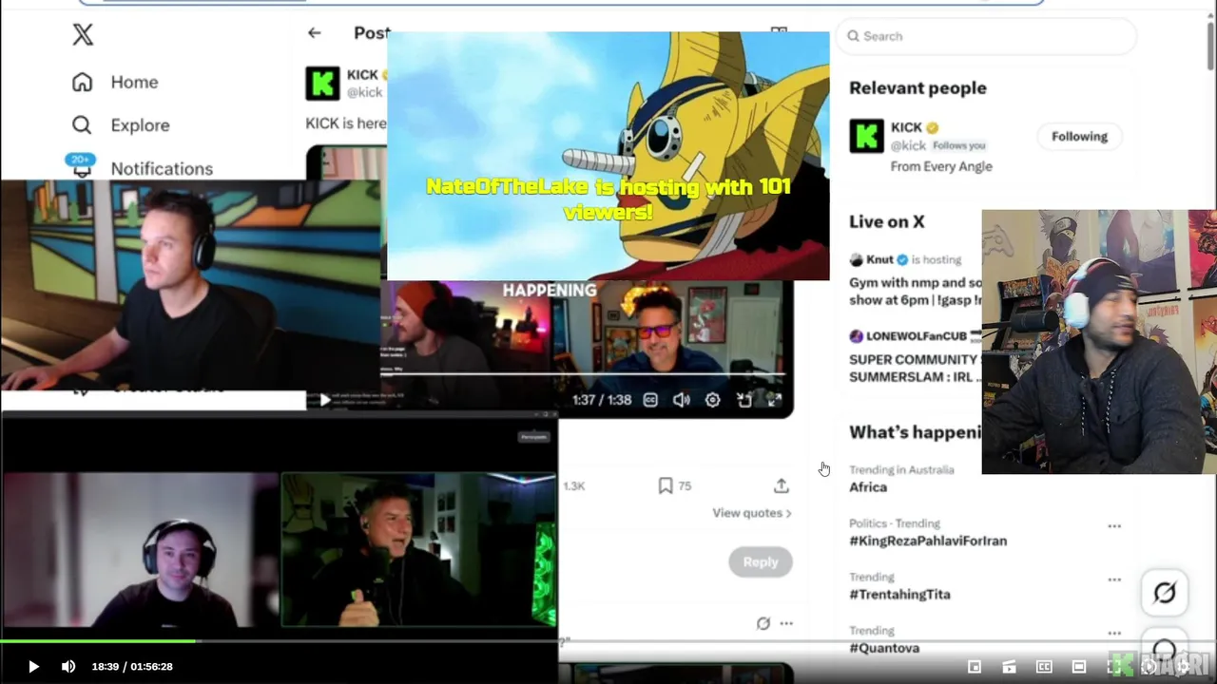Click the Notifications bell with 20+ badge

(82, 165)
